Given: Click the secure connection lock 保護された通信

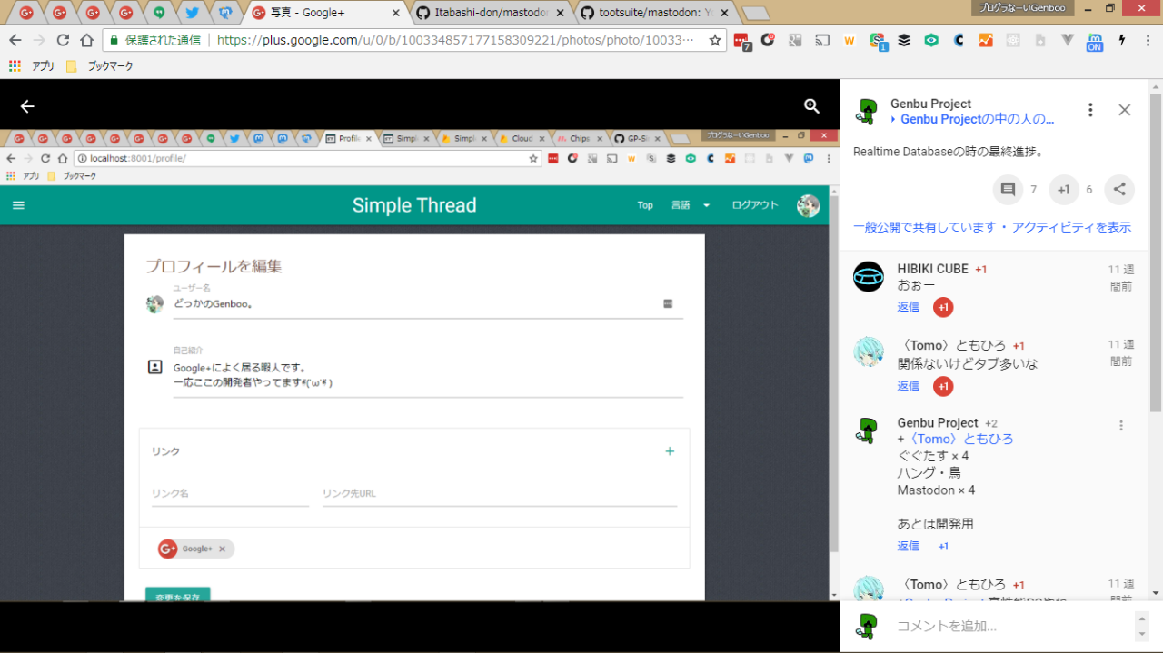Looking at the screenshot, I should 154,40.
